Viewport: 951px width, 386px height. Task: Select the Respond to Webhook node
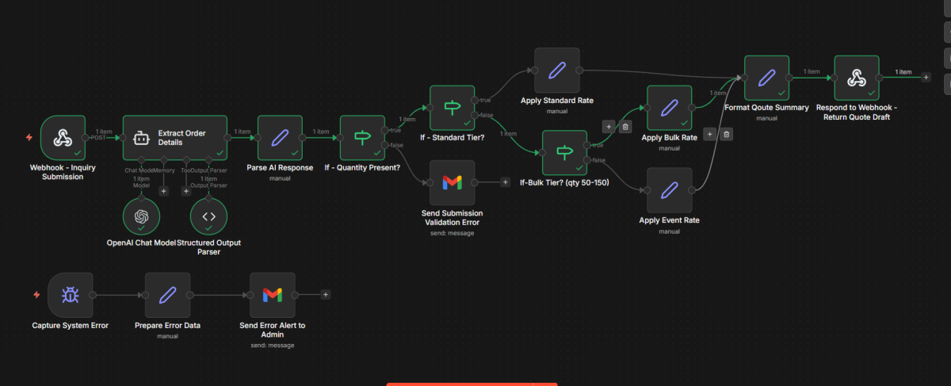[857, 78]
